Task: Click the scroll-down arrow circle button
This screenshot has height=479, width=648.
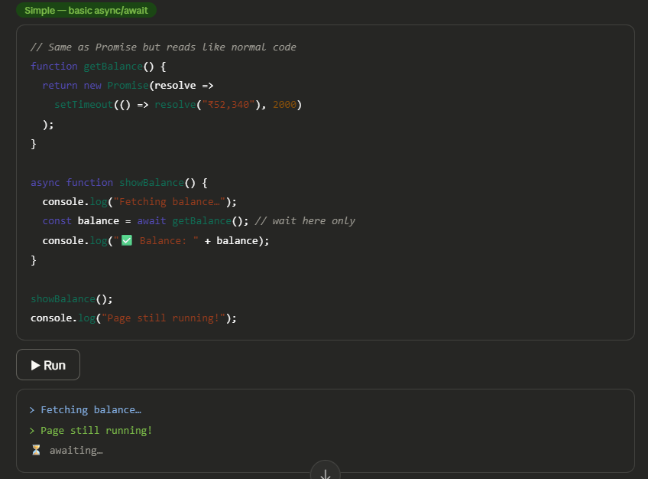Action: point(326,471)
